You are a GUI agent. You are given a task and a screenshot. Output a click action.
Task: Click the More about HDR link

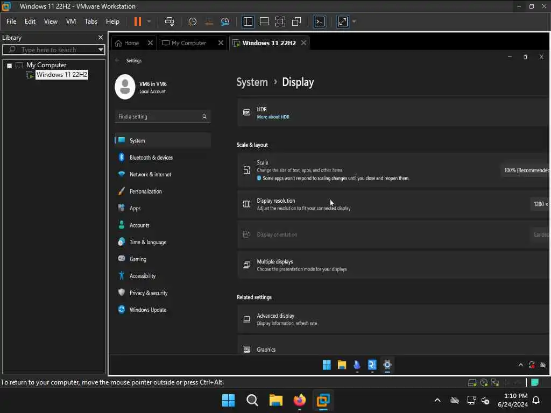273,117
